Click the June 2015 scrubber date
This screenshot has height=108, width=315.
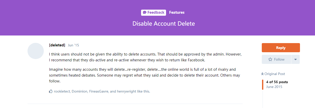(274, 87)
